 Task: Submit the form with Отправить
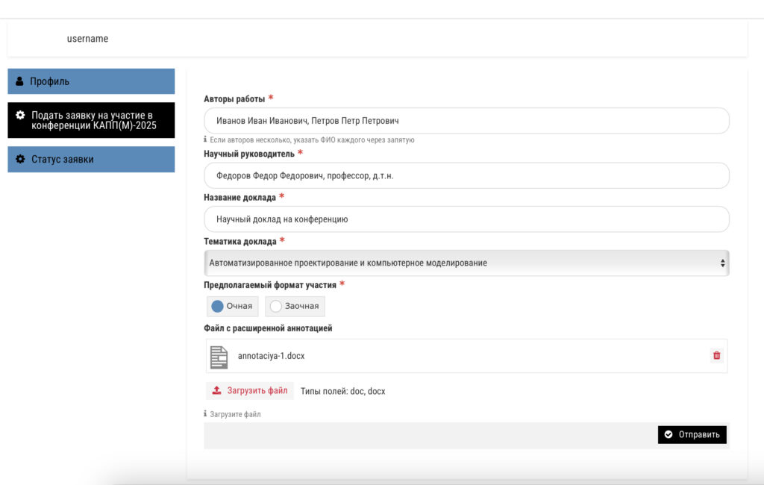point(692,435)
